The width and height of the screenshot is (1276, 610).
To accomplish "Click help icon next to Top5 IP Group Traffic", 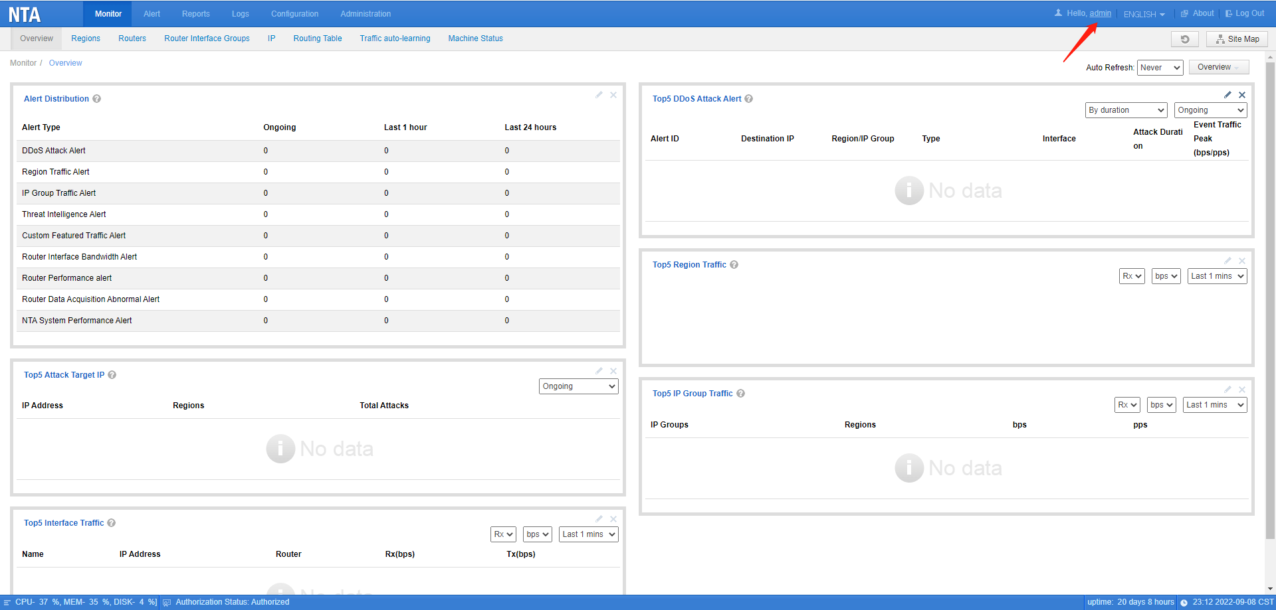I will [741, 394].
